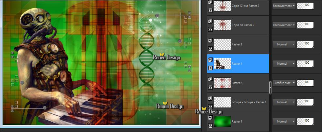Open Lumière dure blend dropdown for Raster 2

tap(284, 83)
